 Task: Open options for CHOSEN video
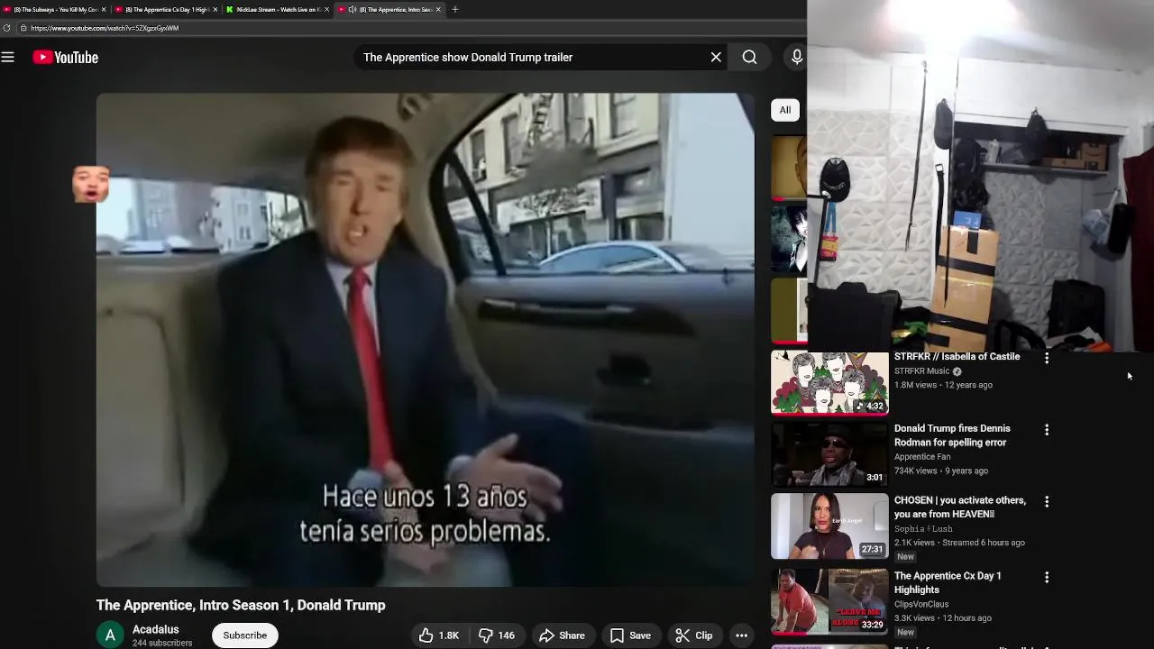point(1047,502)
